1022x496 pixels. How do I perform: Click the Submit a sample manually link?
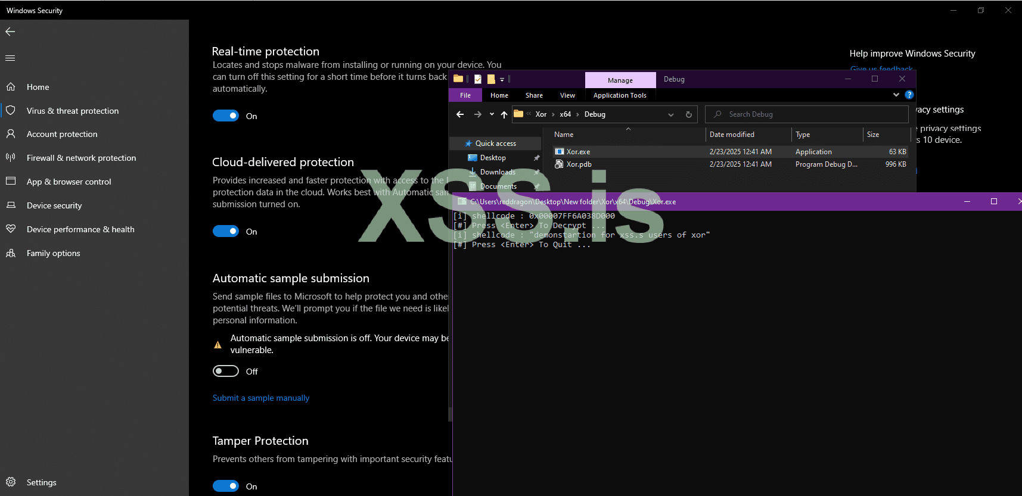pyautogui.click(x=261, y=398)
